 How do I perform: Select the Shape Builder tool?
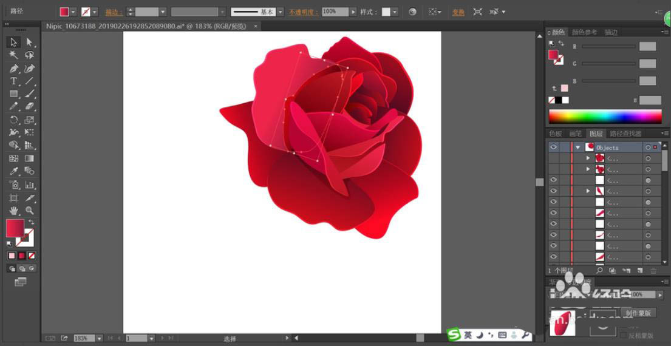(x=14, y=146)
